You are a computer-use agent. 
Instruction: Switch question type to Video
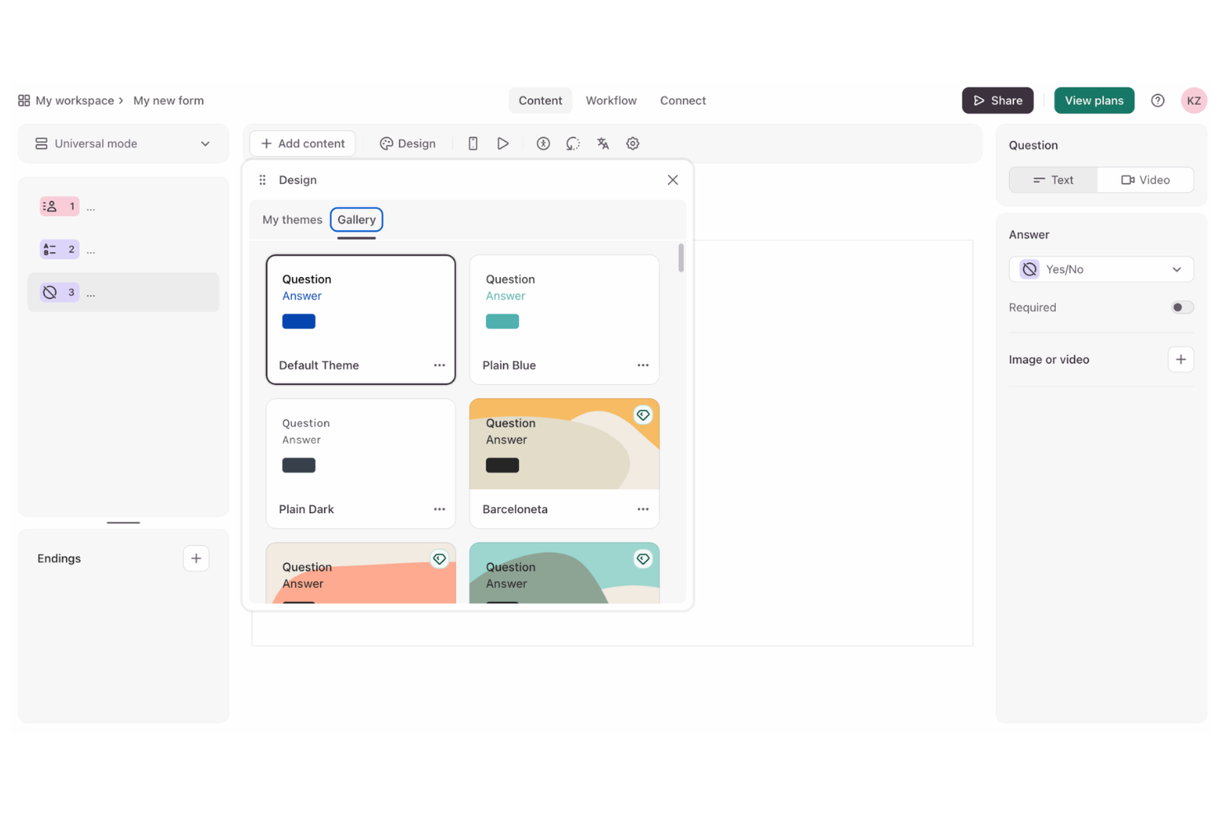(1145, 180)
